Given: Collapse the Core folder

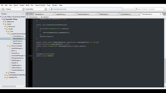Looking at the screenshot, I should [x=6, y=31].
